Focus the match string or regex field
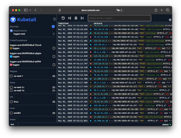181x138 pixels. click(119, 18)
